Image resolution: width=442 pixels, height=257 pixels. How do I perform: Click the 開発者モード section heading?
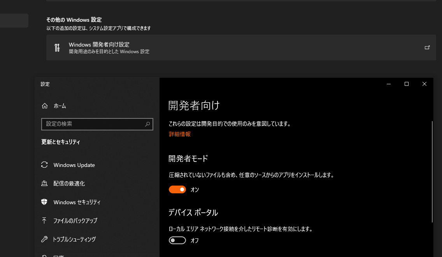coord(188,158)
